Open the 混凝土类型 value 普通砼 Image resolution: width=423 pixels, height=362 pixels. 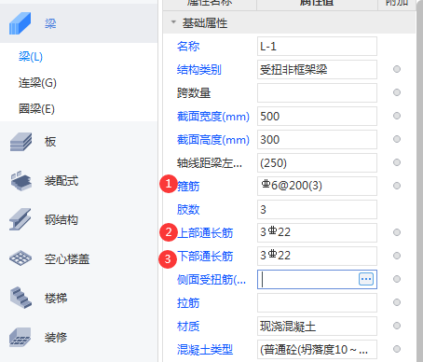pos(317,349)
